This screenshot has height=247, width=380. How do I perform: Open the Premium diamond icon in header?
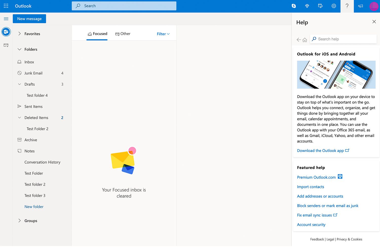[307, 6]
